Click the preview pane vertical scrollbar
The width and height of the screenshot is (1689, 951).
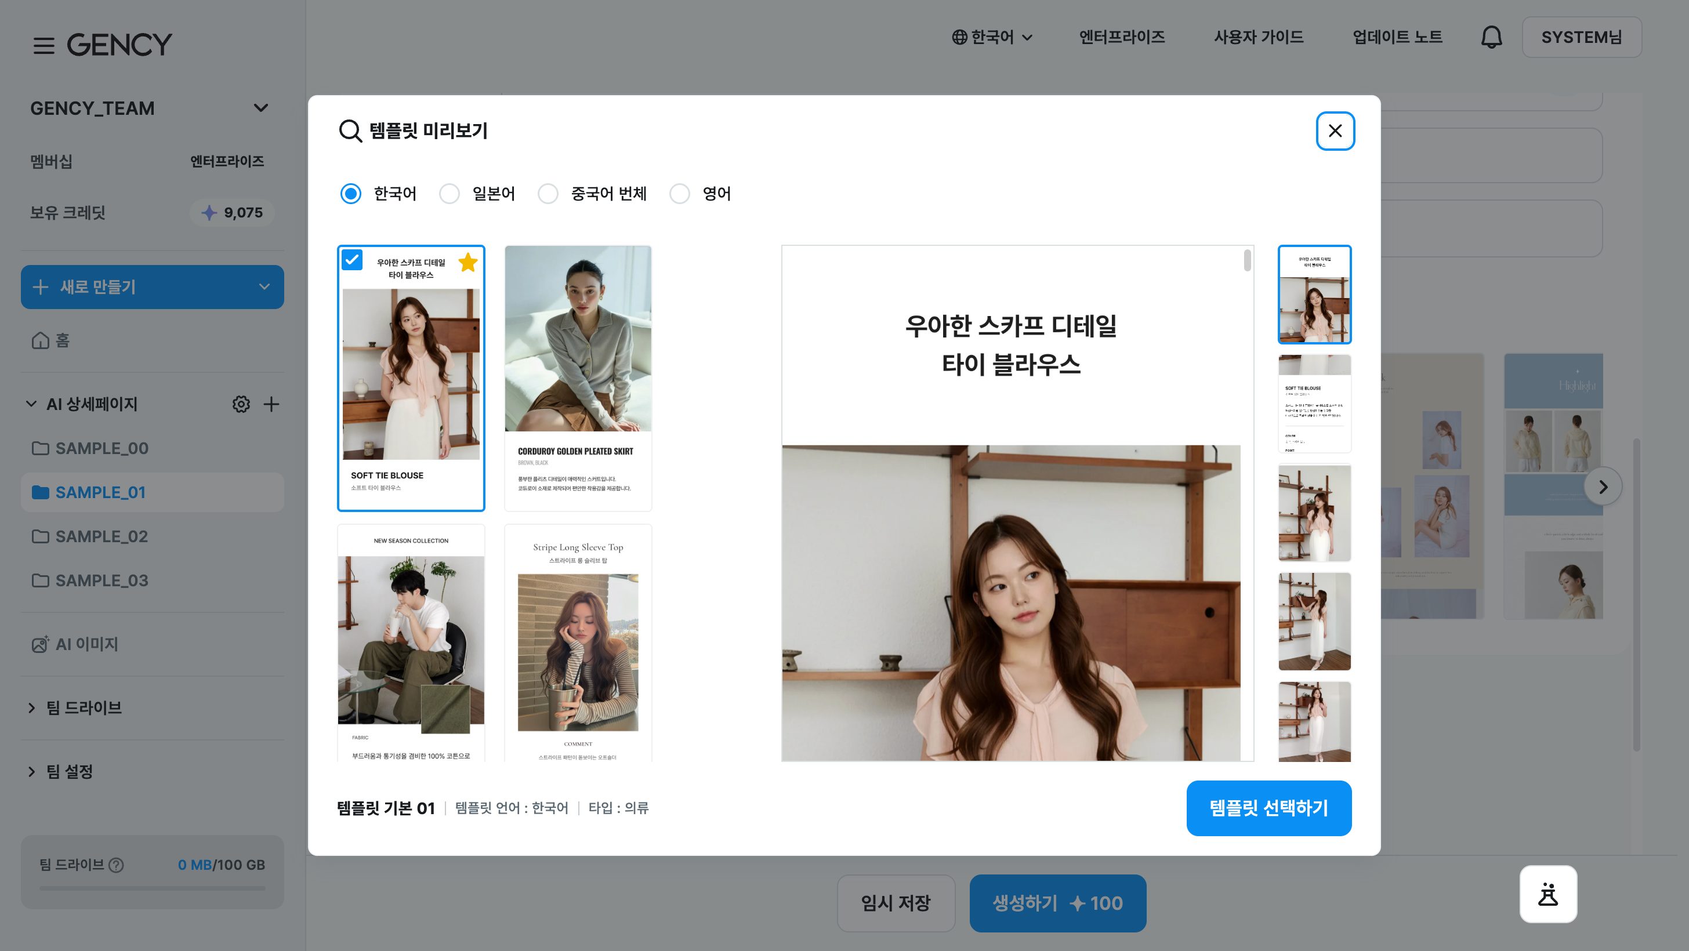pyautogui.click(x=1247, y=260)
